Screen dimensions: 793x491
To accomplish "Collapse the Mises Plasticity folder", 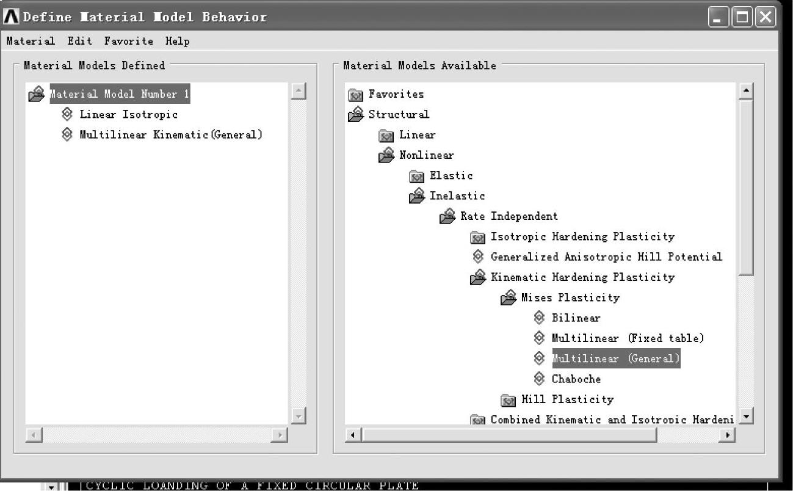I will 508,298.
